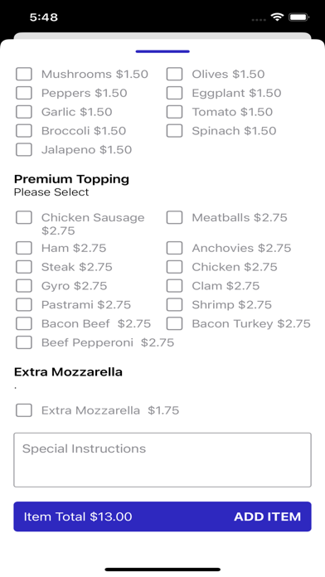Add Shrimp $2.75 premium topping

(x=174, y=305)
